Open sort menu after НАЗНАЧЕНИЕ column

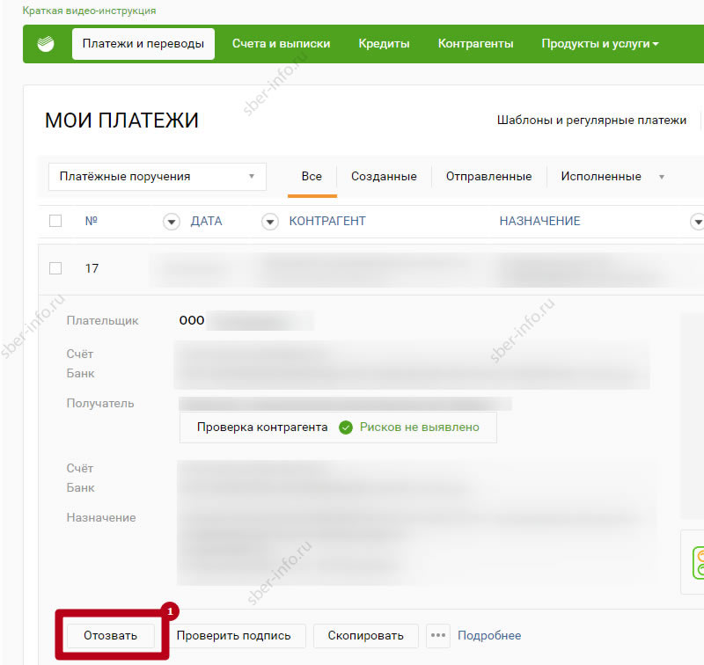(697, 222)
